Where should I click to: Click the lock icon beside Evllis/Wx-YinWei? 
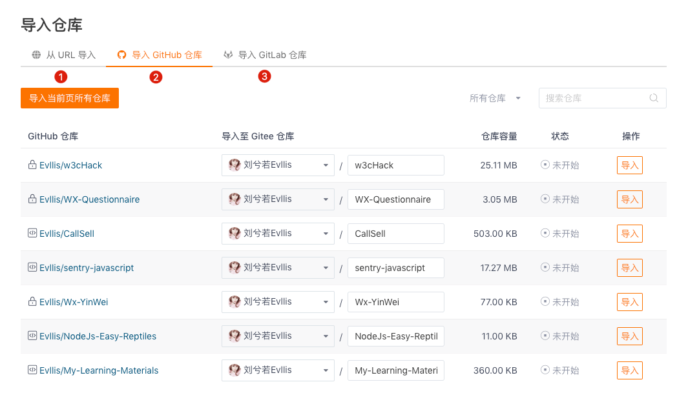tap(32, 301)
